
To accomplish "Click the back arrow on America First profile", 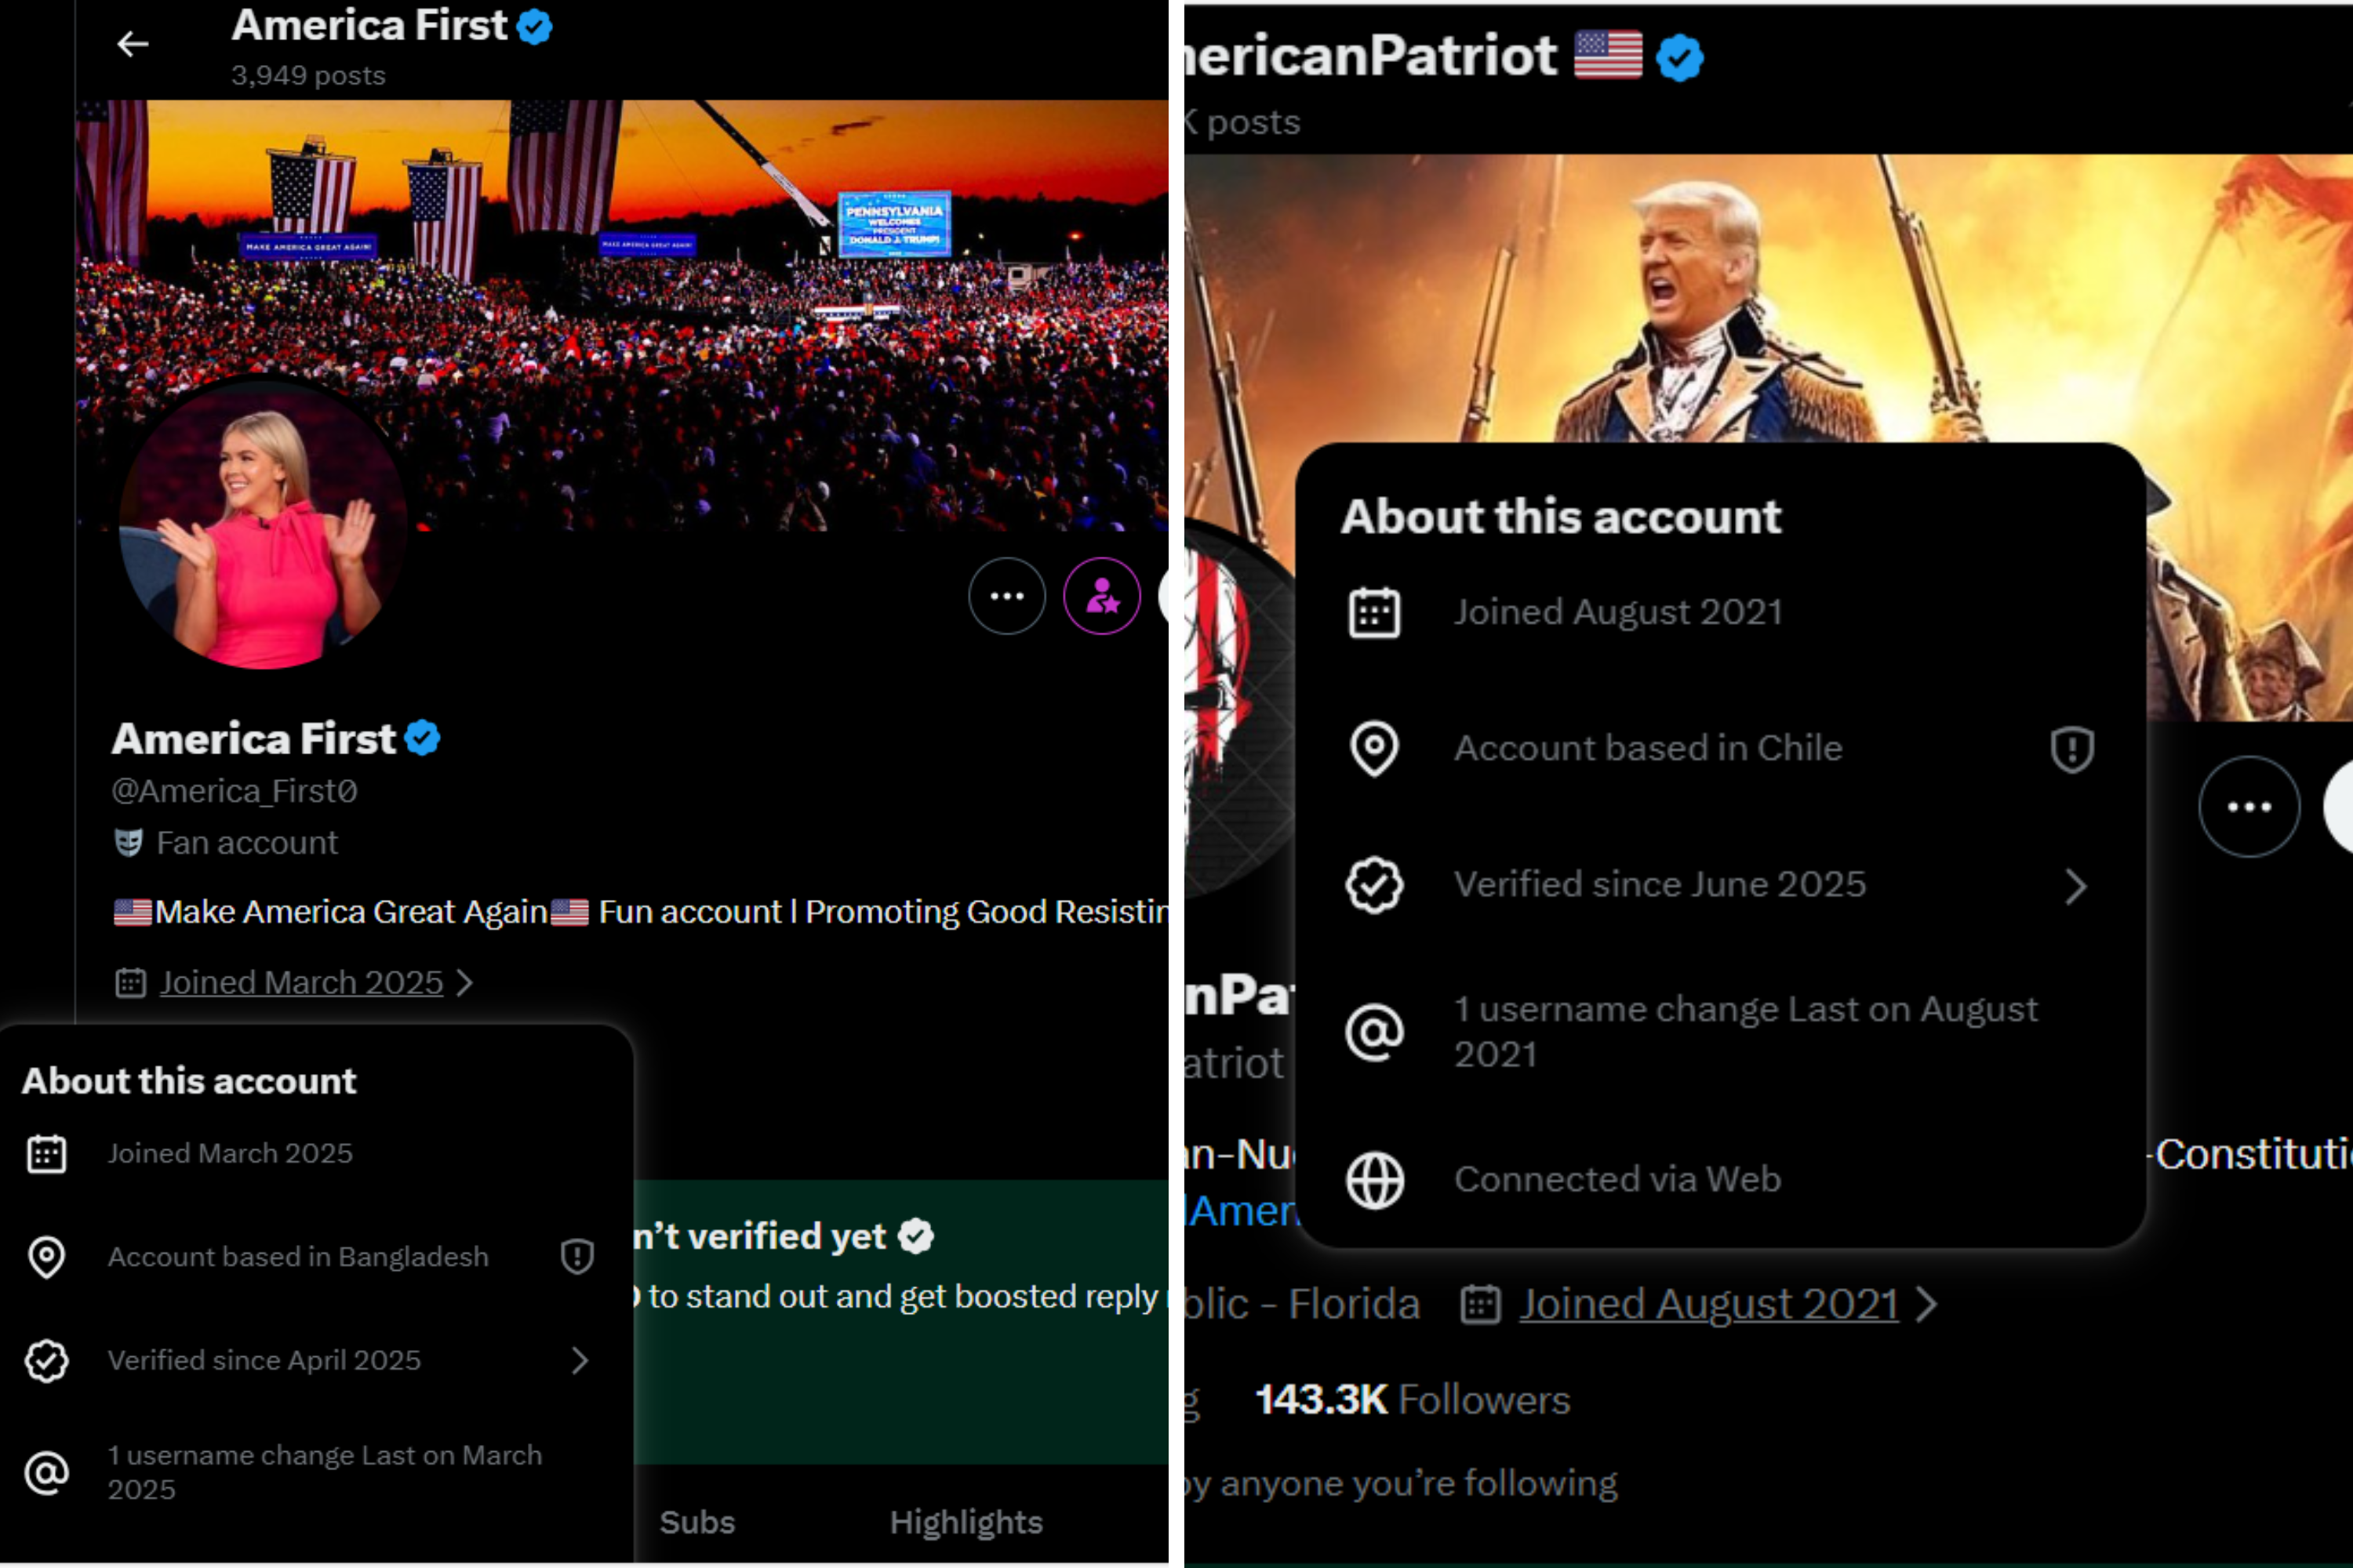I will tap(133, 43).
